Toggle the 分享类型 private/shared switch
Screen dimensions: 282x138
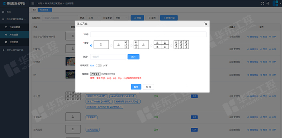[x=99, y=65]
